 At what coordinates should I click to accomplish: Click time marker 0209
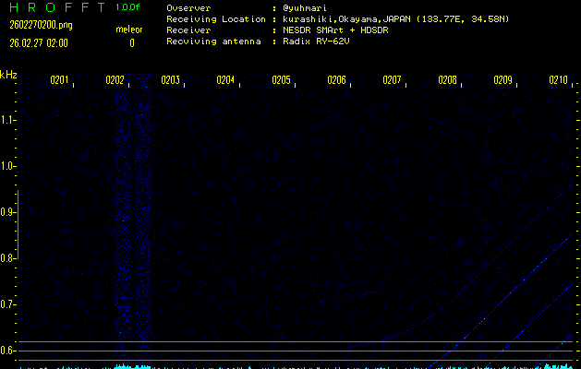point(502,80)
